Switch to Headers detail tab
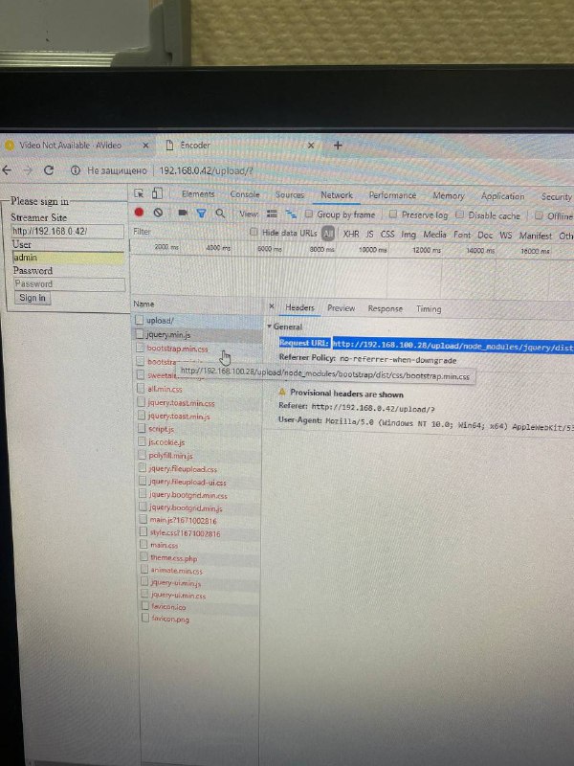Viewport: 574px width, 766px height. pyautogui.click(x=299, y=307)
